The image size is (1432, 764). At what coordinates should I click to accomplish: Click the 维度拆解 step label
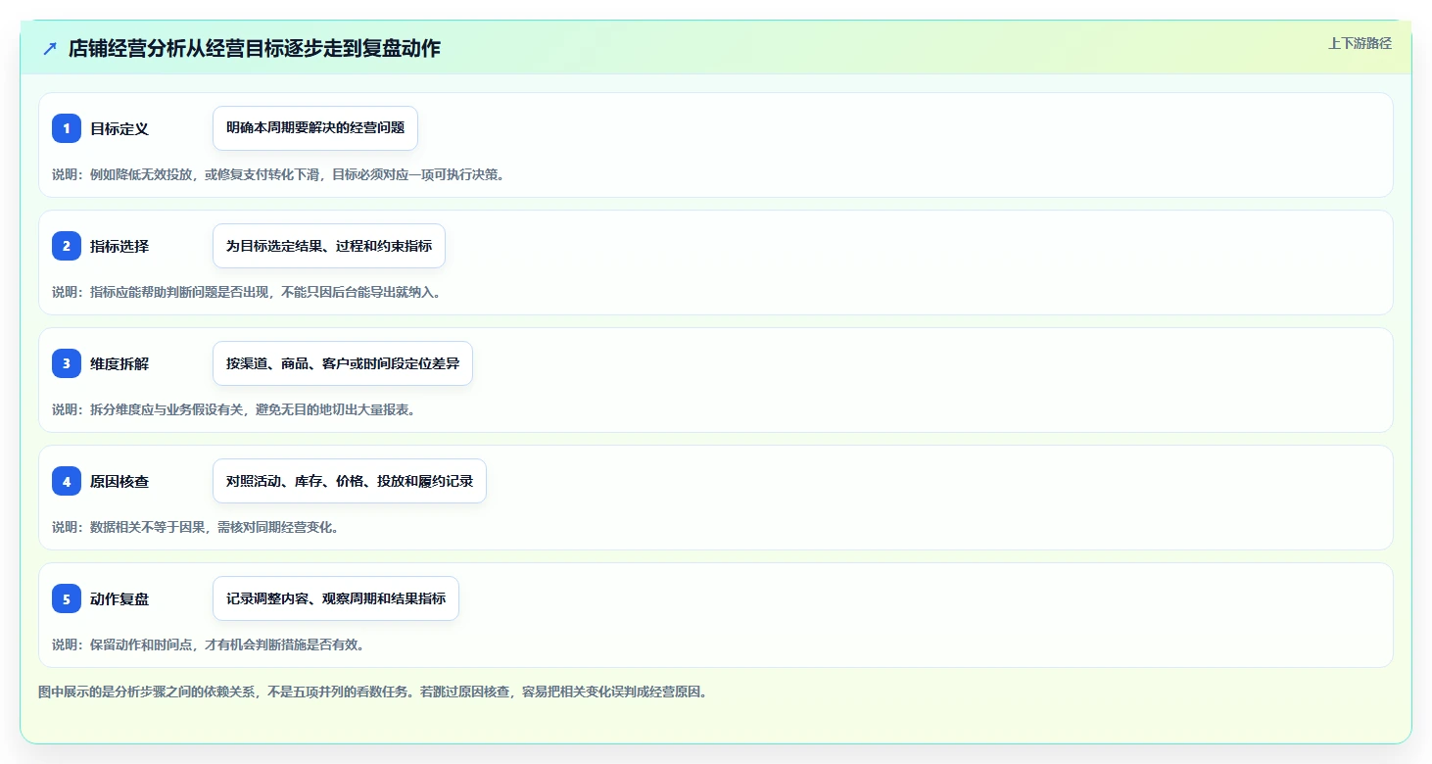(x=119, y=363)
